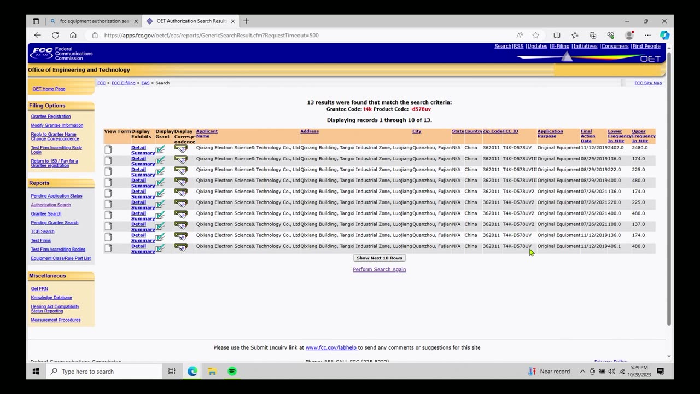Open EAS breadcrumb link
Image resolution: width=700 pixels, height=394 pixels.
145,83
